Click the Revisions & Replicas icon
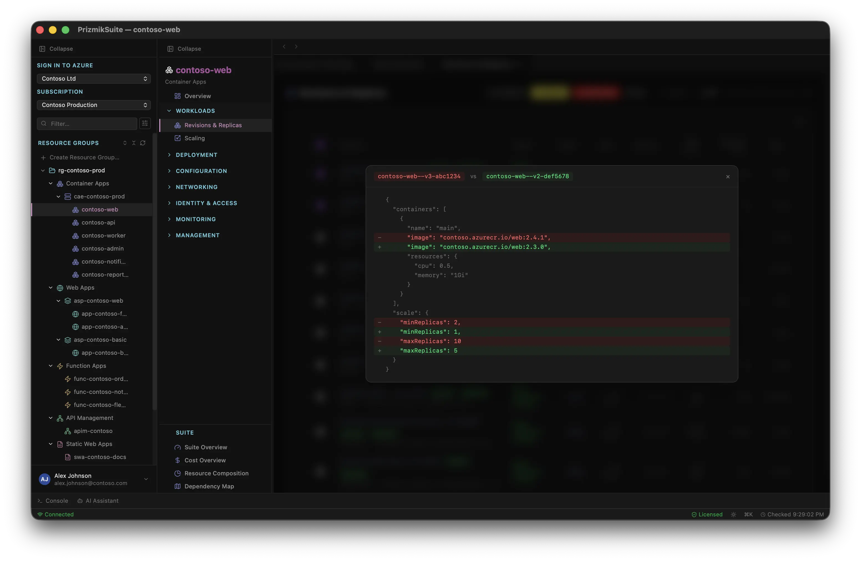Screen dimensions: 861x561 tap(177, 125)
